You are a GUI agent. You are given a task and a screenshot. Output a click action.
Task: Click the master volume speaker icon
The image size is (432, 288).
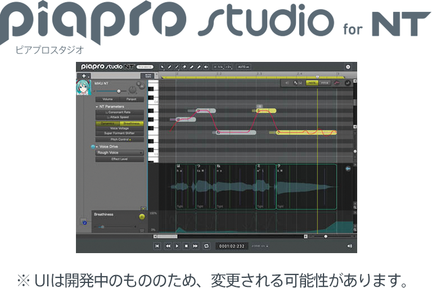(x=350, y=246)
